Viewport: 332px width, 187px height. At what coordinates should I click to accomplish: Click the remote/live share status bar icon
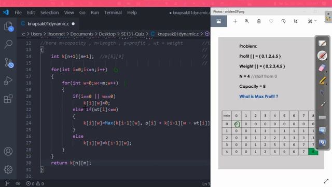tap(18, 183)
